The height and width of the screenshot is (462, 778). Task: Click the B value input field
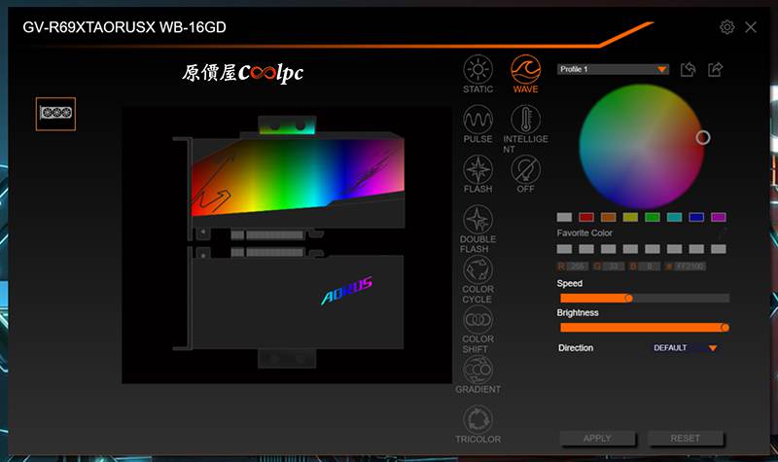pyautogui.click(x=650, y=267)
